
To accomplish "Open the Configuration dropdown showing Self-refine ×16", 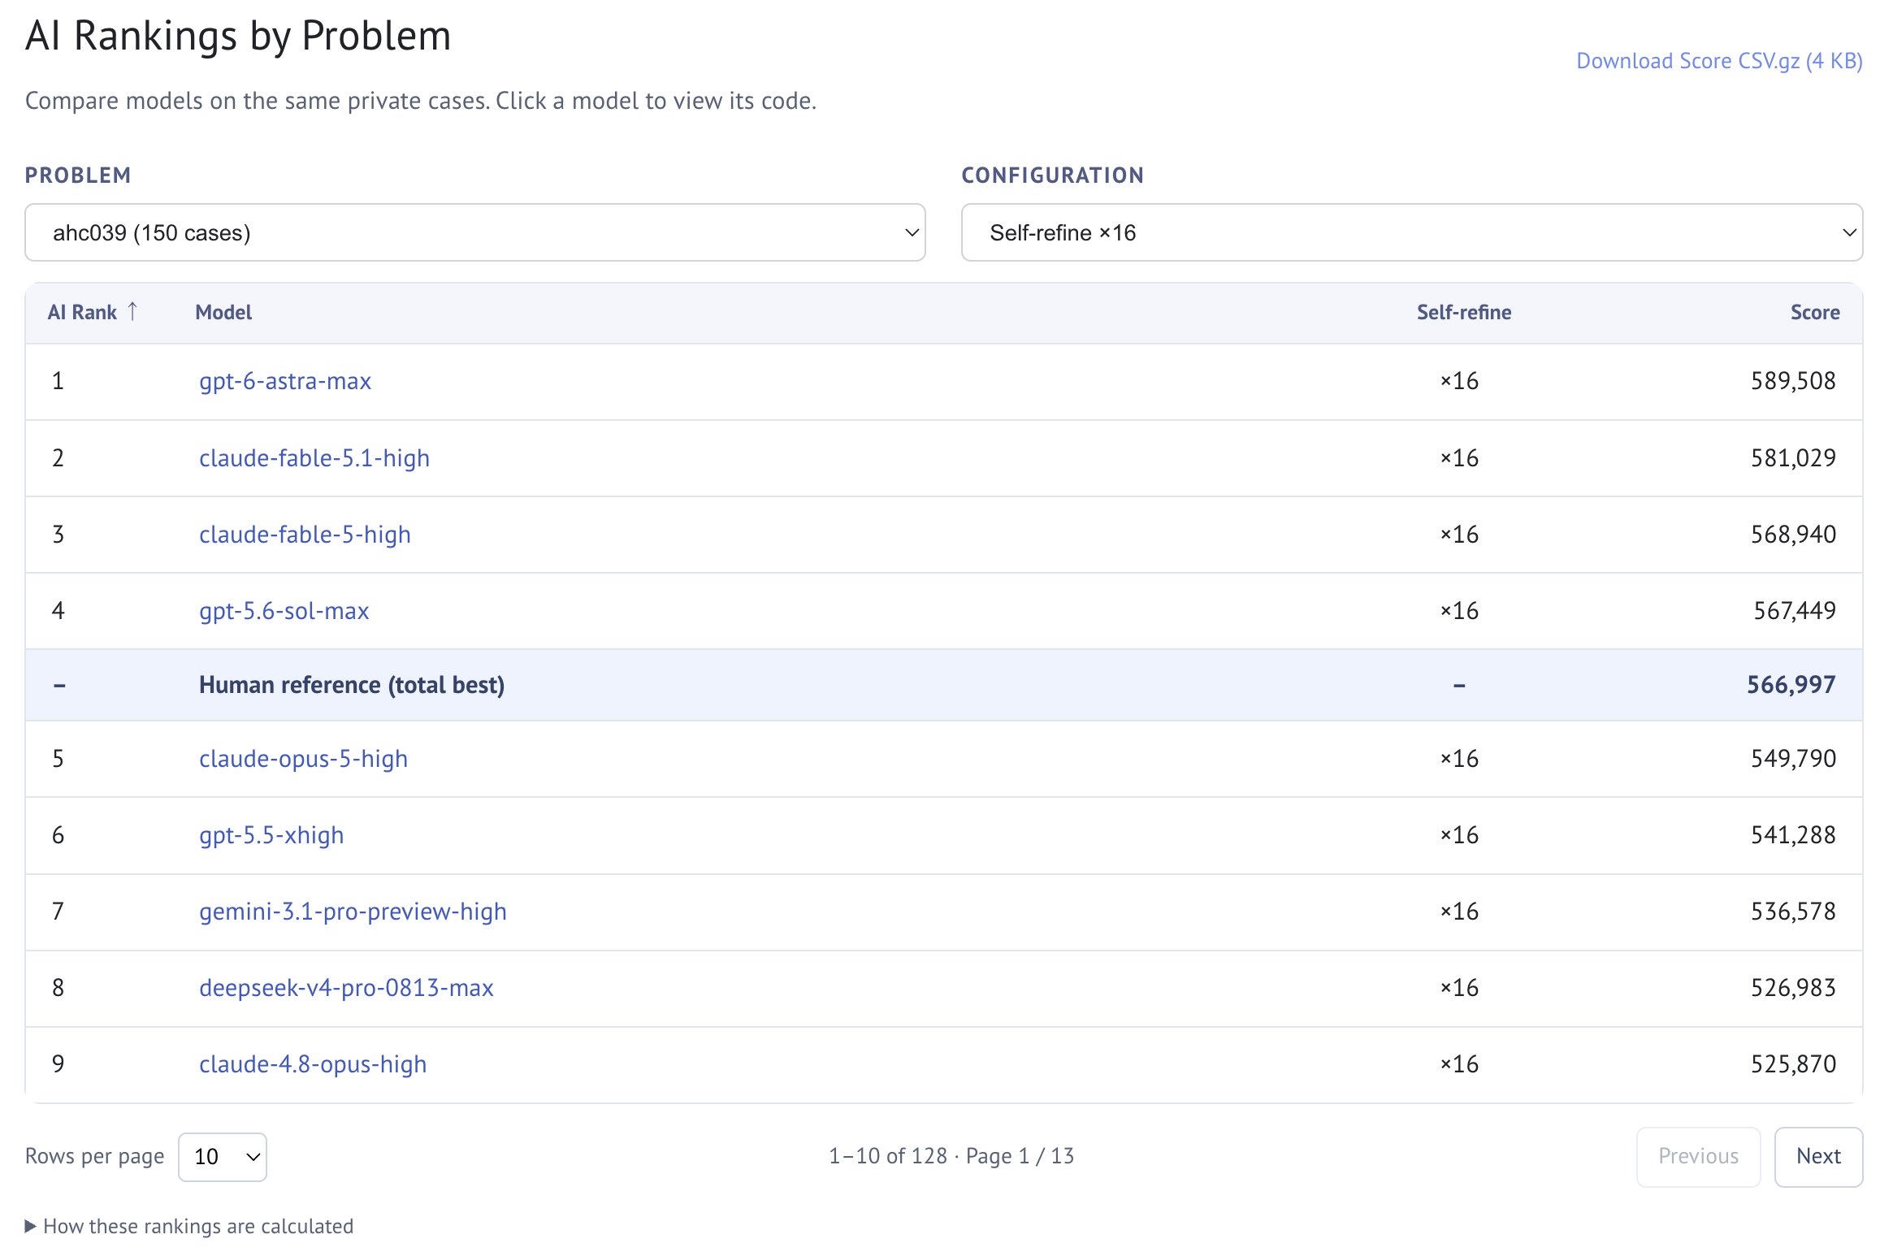I will (x=1412, y=232).
